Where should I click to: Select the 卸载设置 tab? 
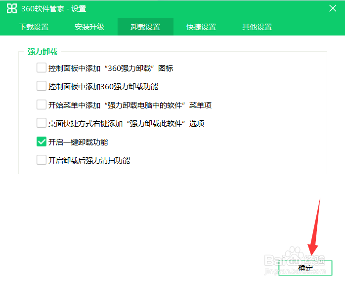(145, 27)
